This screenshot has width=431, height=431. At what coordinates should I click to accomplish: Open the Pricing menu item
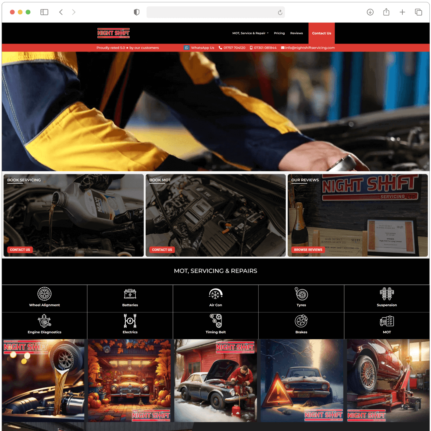pyautogui.click(x=279, y=33)
